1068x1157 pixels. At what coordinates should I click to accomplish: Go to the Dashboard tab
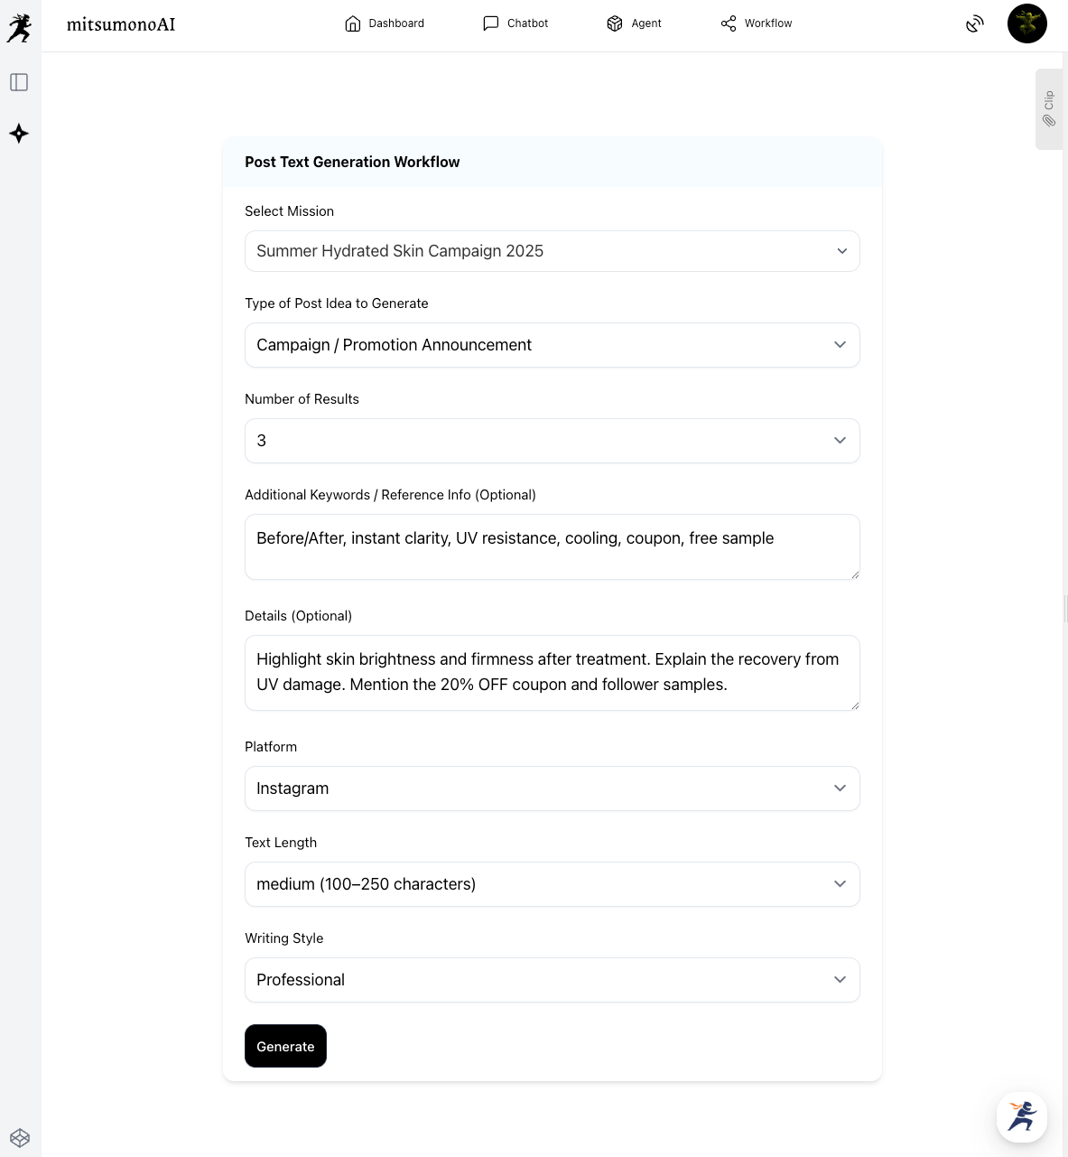tap(385, 23)
